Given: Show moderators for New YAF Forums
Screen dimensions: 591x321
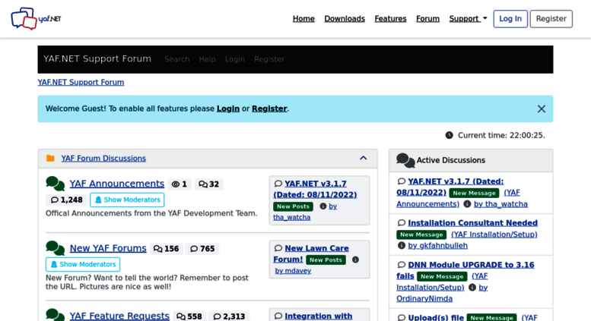Looking at the screenshot, I should pyautogui.click(x=83, y=264).
